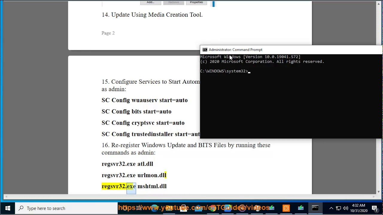This screenshot has height=215, width=383.
Task: Click "SC Config trustedinstaller" line
Action: (151, 134)
